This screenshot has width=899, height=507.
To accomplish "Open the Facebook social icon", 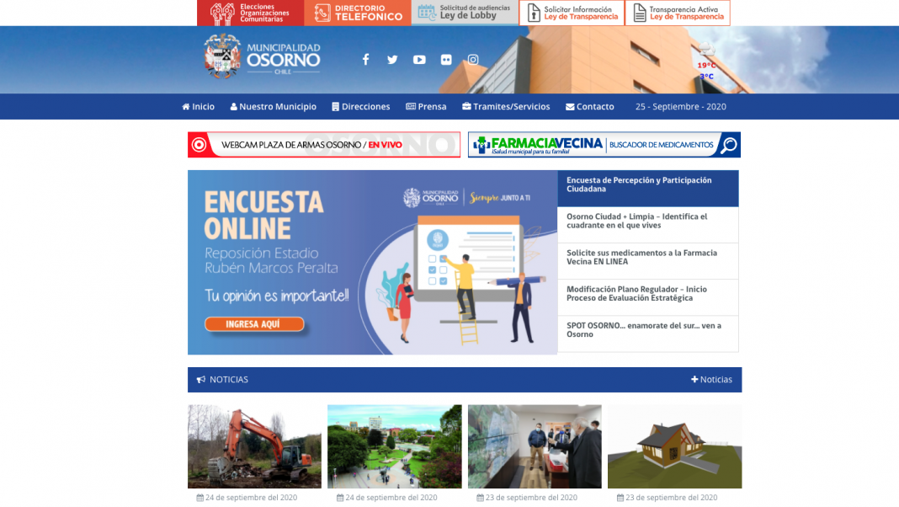I will [365, 60].
